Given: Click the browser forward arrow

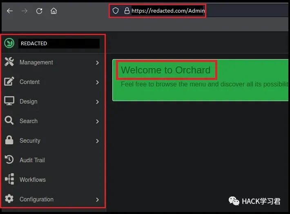Looking at the screenshot, I should click(24, 11).
